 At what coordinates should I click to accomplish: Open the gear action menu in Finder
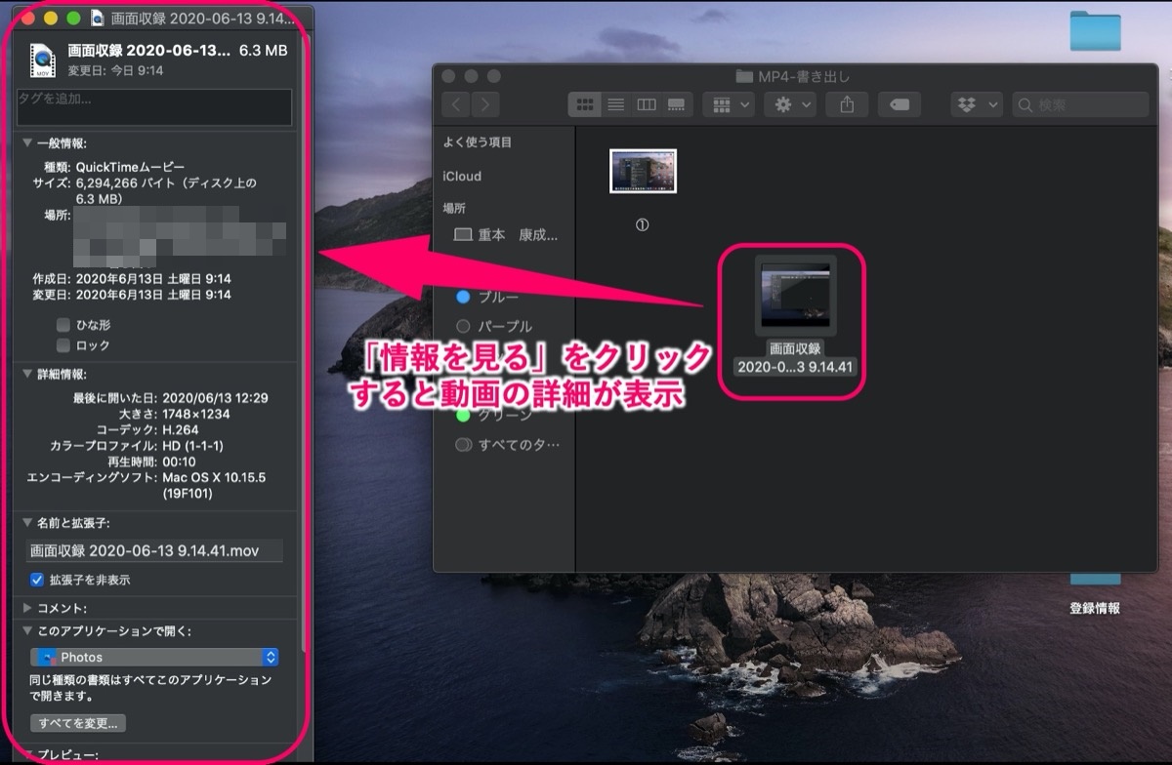[x=791, y=104]
